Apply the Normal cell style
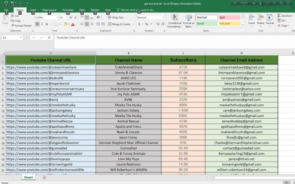This screenshot has height=184, width=295. 206,17
